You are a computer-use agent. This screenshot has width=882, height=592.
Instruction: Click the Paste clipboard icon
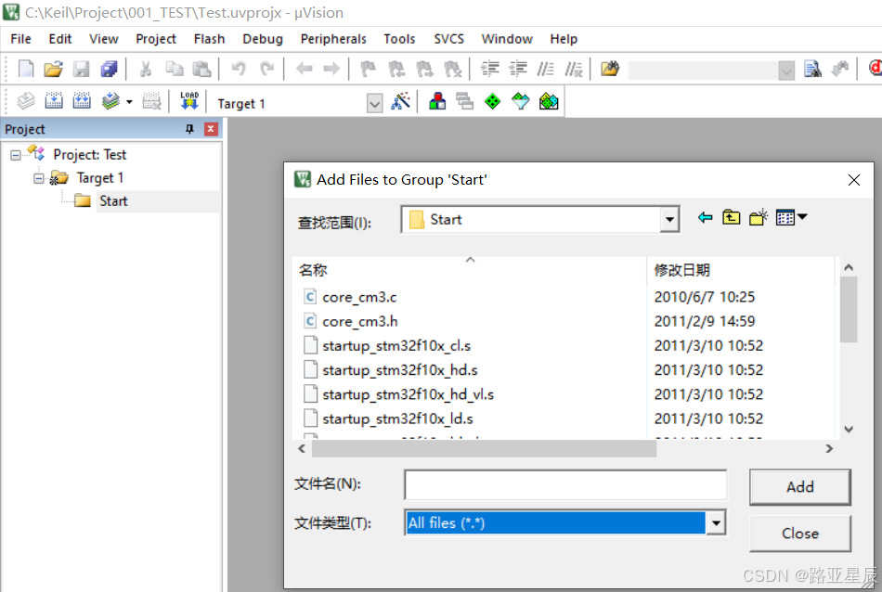(x=201, y=70)
